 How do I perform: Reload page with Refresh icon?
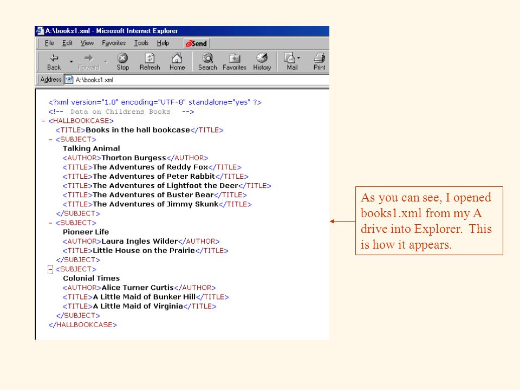click(149, 62)
